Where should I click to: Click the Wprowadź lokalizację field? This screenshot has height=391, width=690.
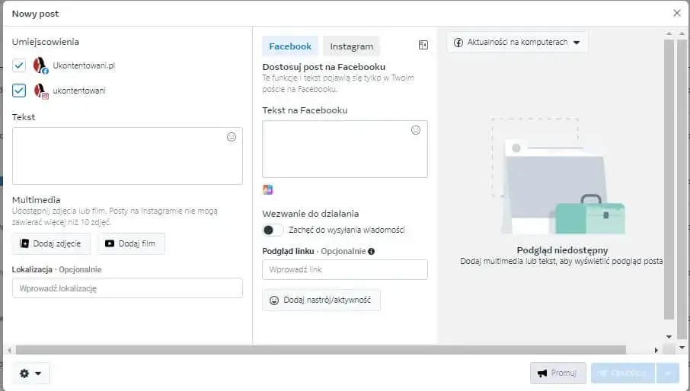pos(127,288)
